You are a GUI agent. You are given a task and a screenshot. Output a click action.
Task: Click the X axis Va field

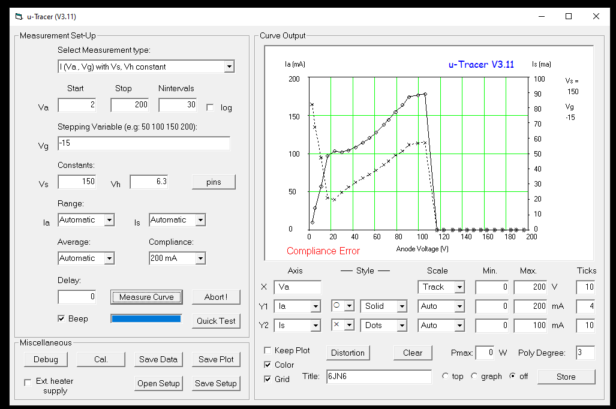[298, 287]
